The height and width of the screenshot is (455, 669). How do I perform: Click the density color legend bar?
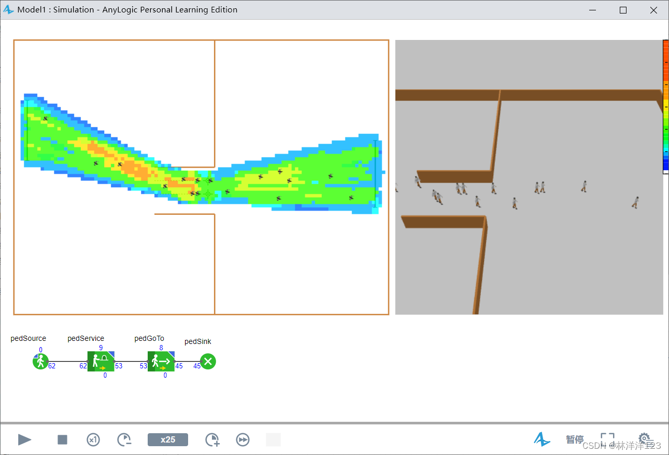pyautogui.click(x=665, y=106)
